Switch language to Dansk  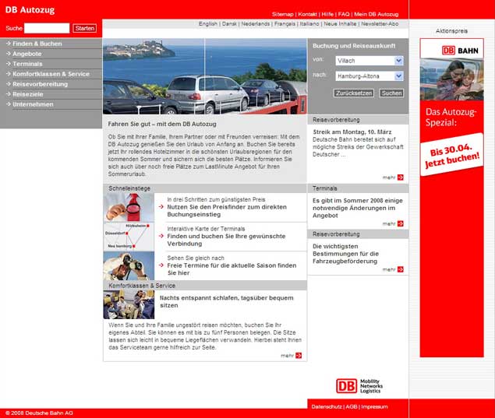tap(229, 23)
